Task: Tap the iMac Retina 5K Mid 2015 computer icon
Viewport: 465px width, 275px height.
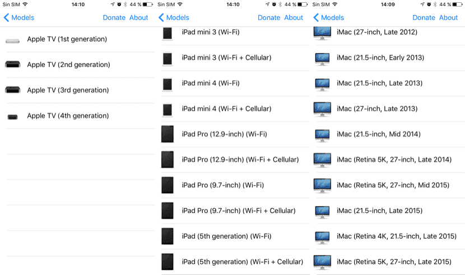Action: 322,186
